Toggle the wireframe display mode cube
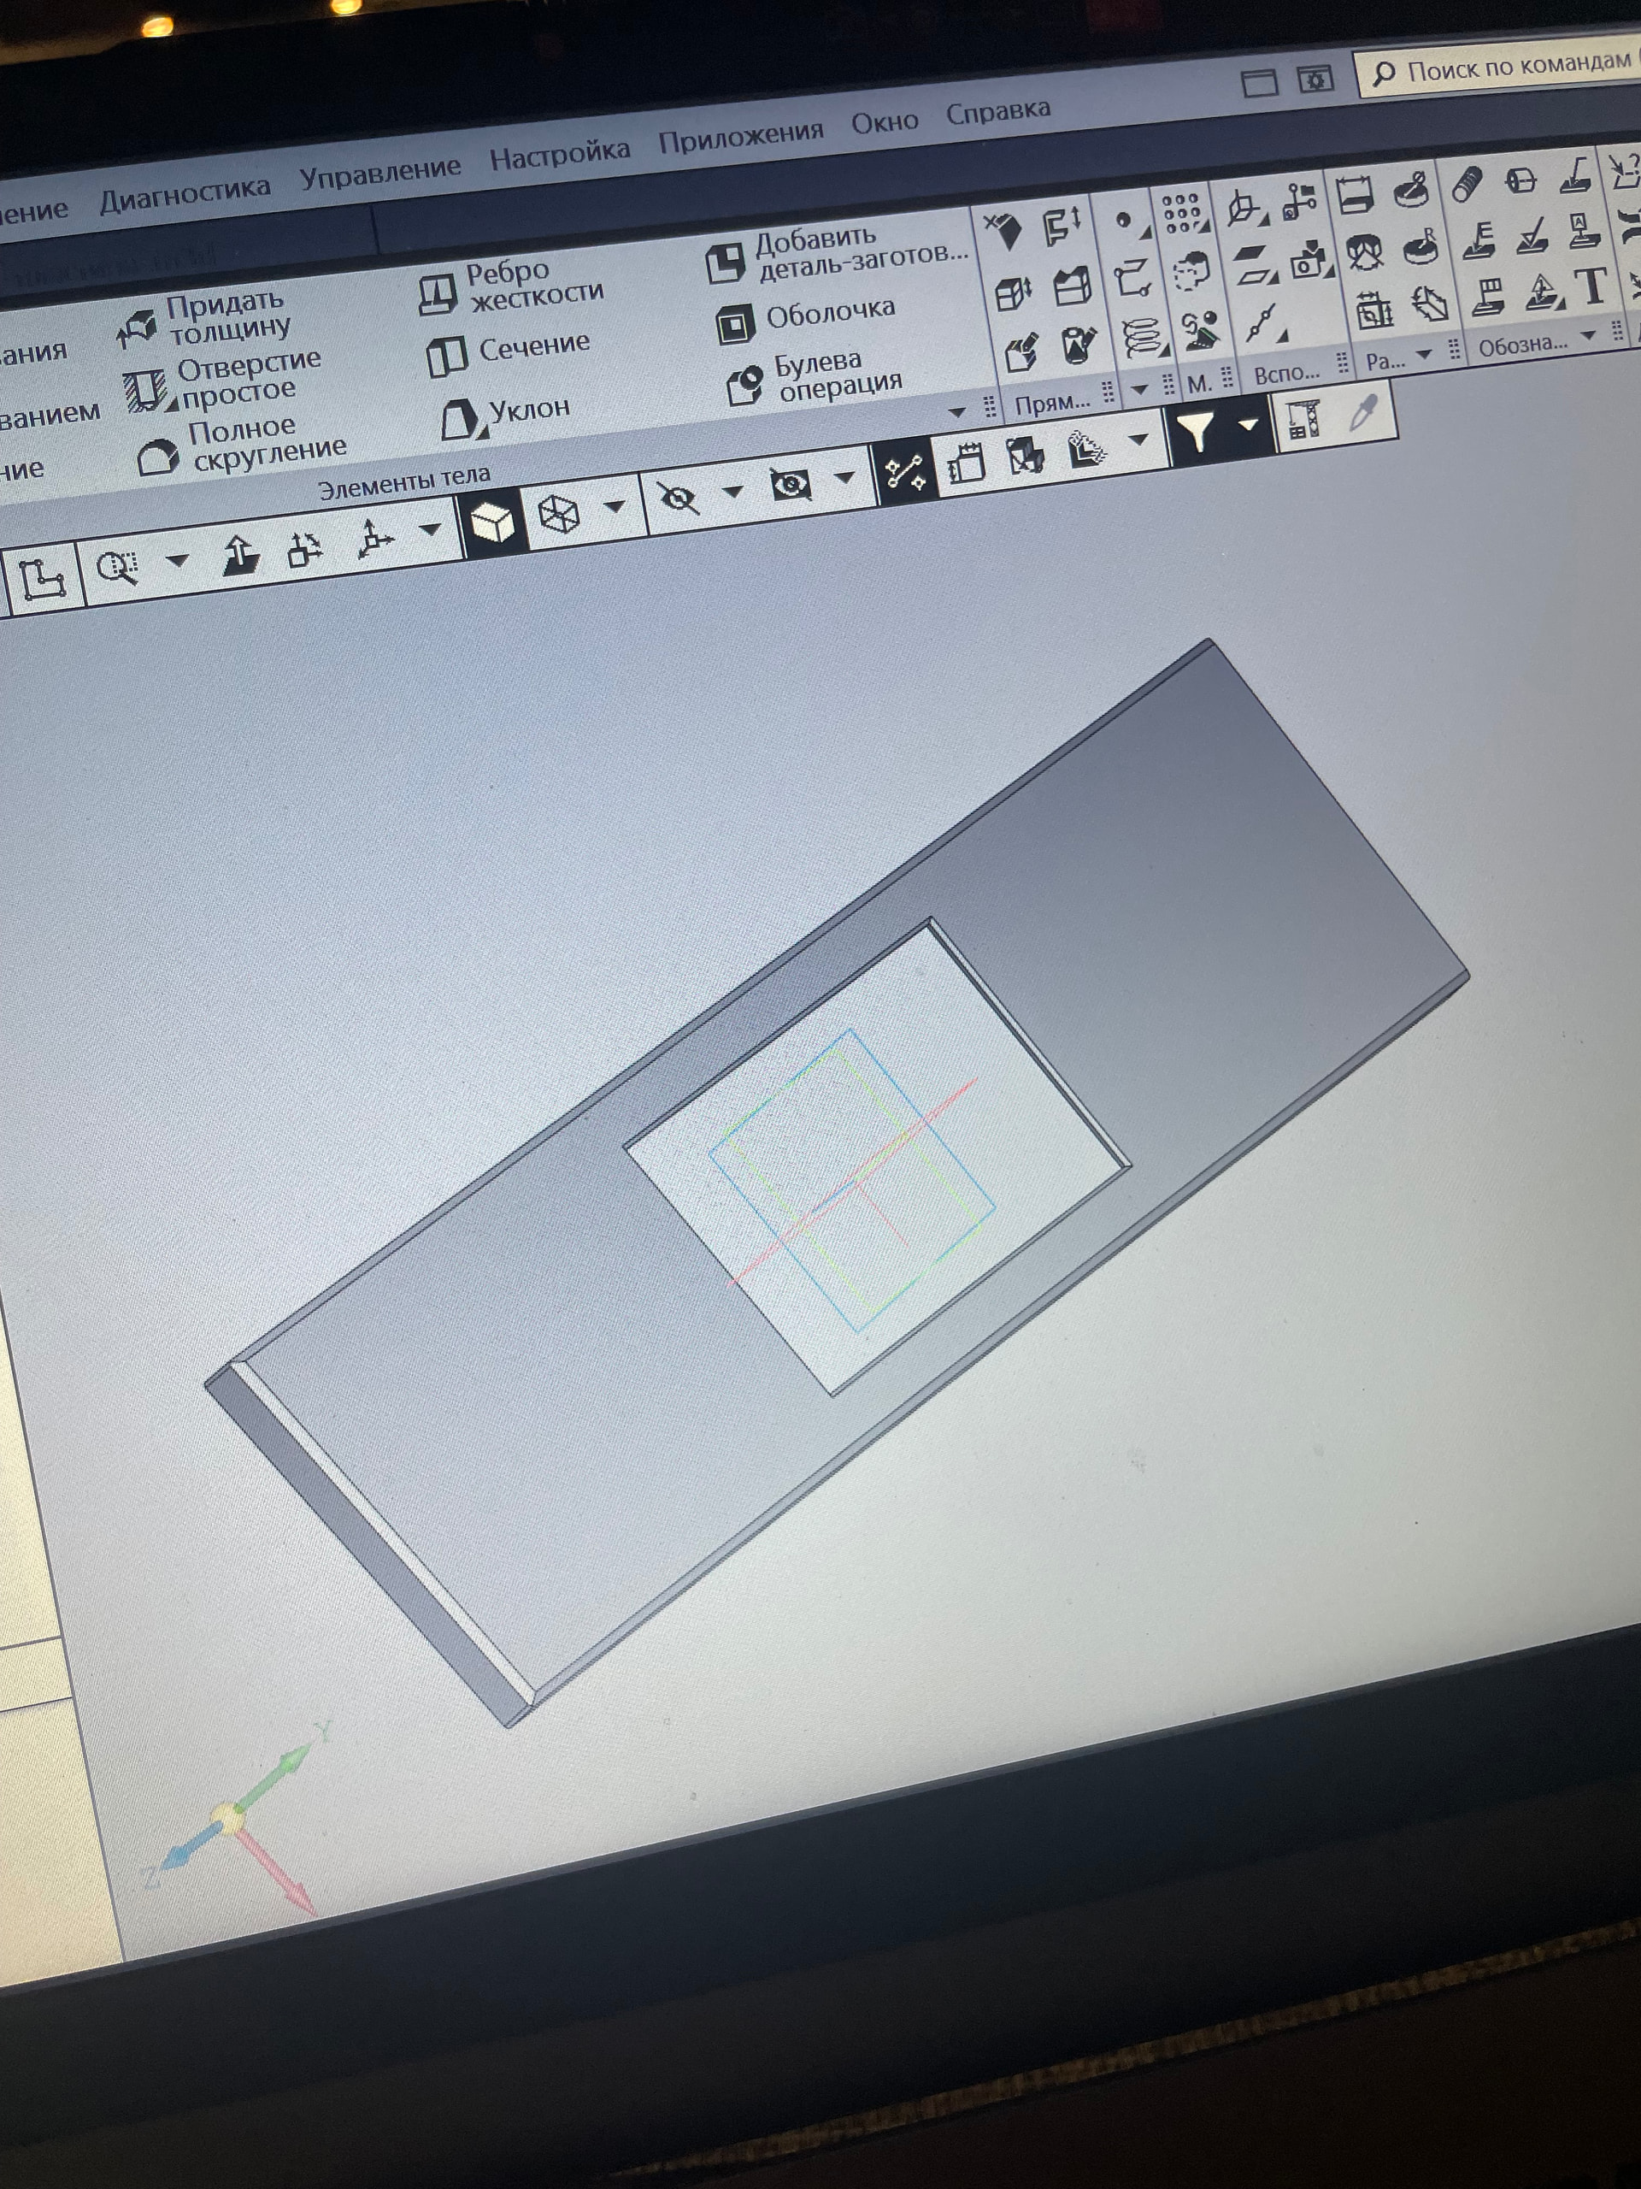 [559, 515]
